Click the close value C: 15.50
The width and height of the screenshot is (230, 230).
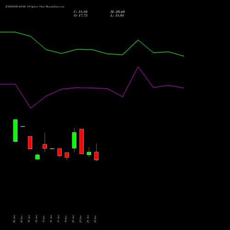point(80,12)
